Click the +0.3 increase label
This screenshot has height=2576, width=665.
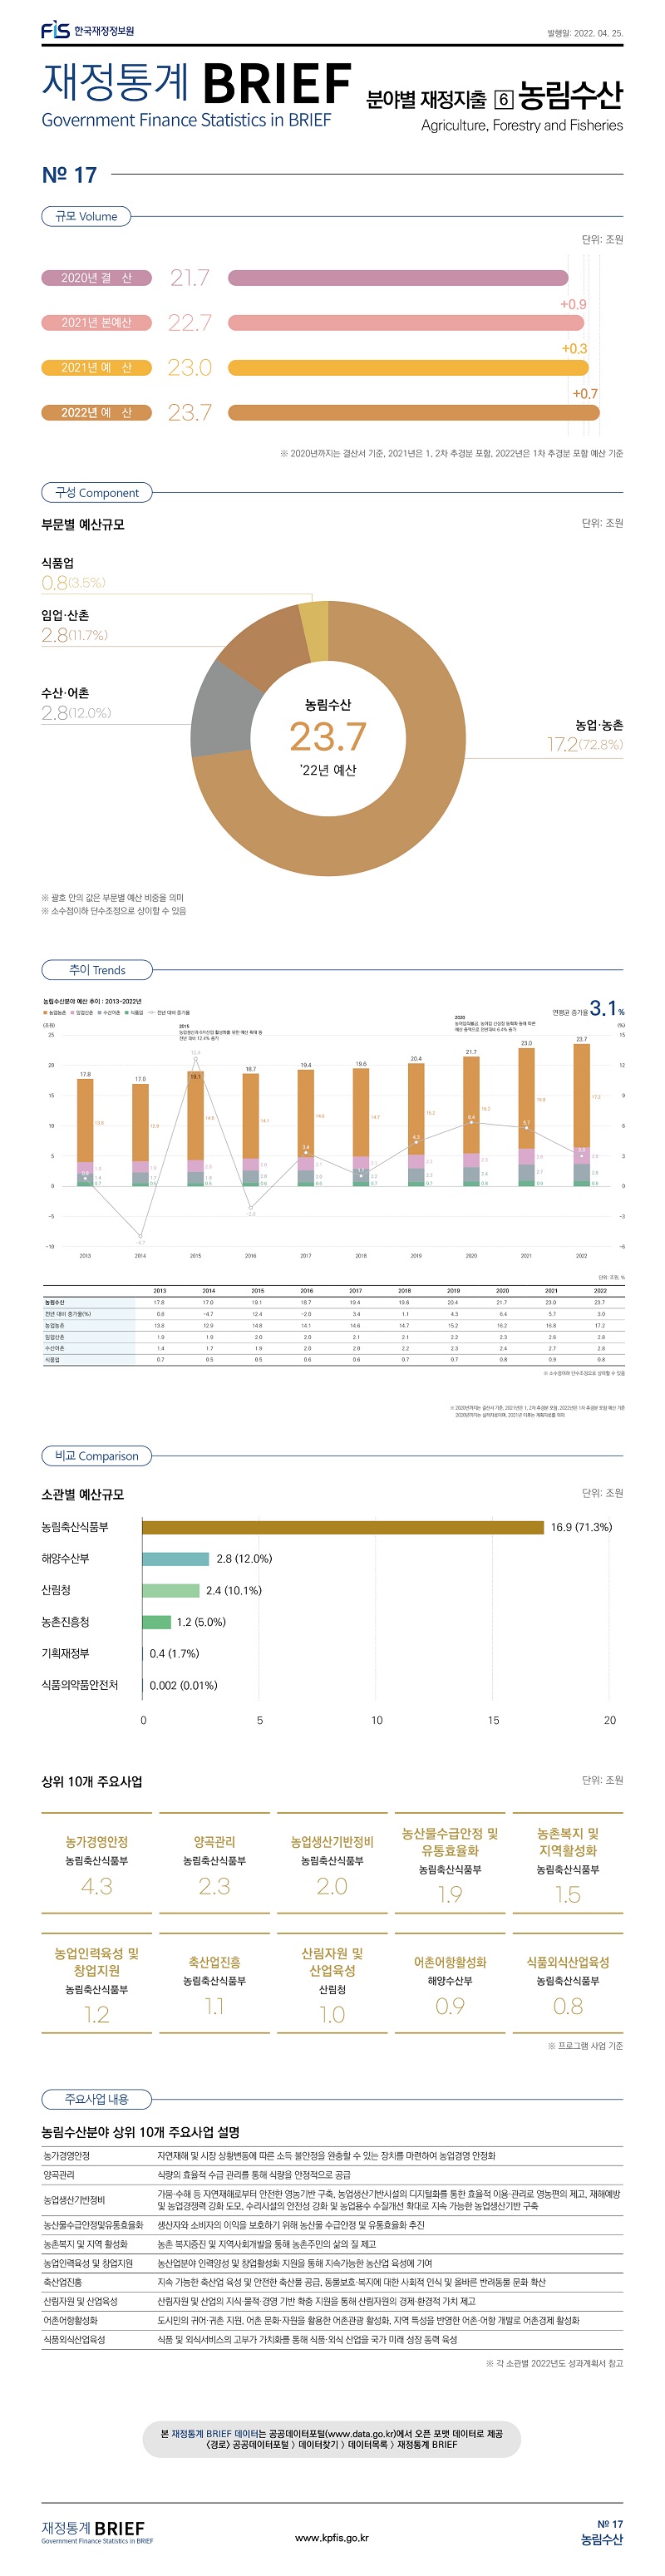575,349
